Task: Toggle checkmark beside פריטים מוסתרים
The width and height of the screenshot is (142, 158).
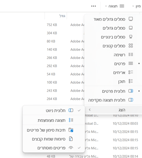Action: (79, 148)
